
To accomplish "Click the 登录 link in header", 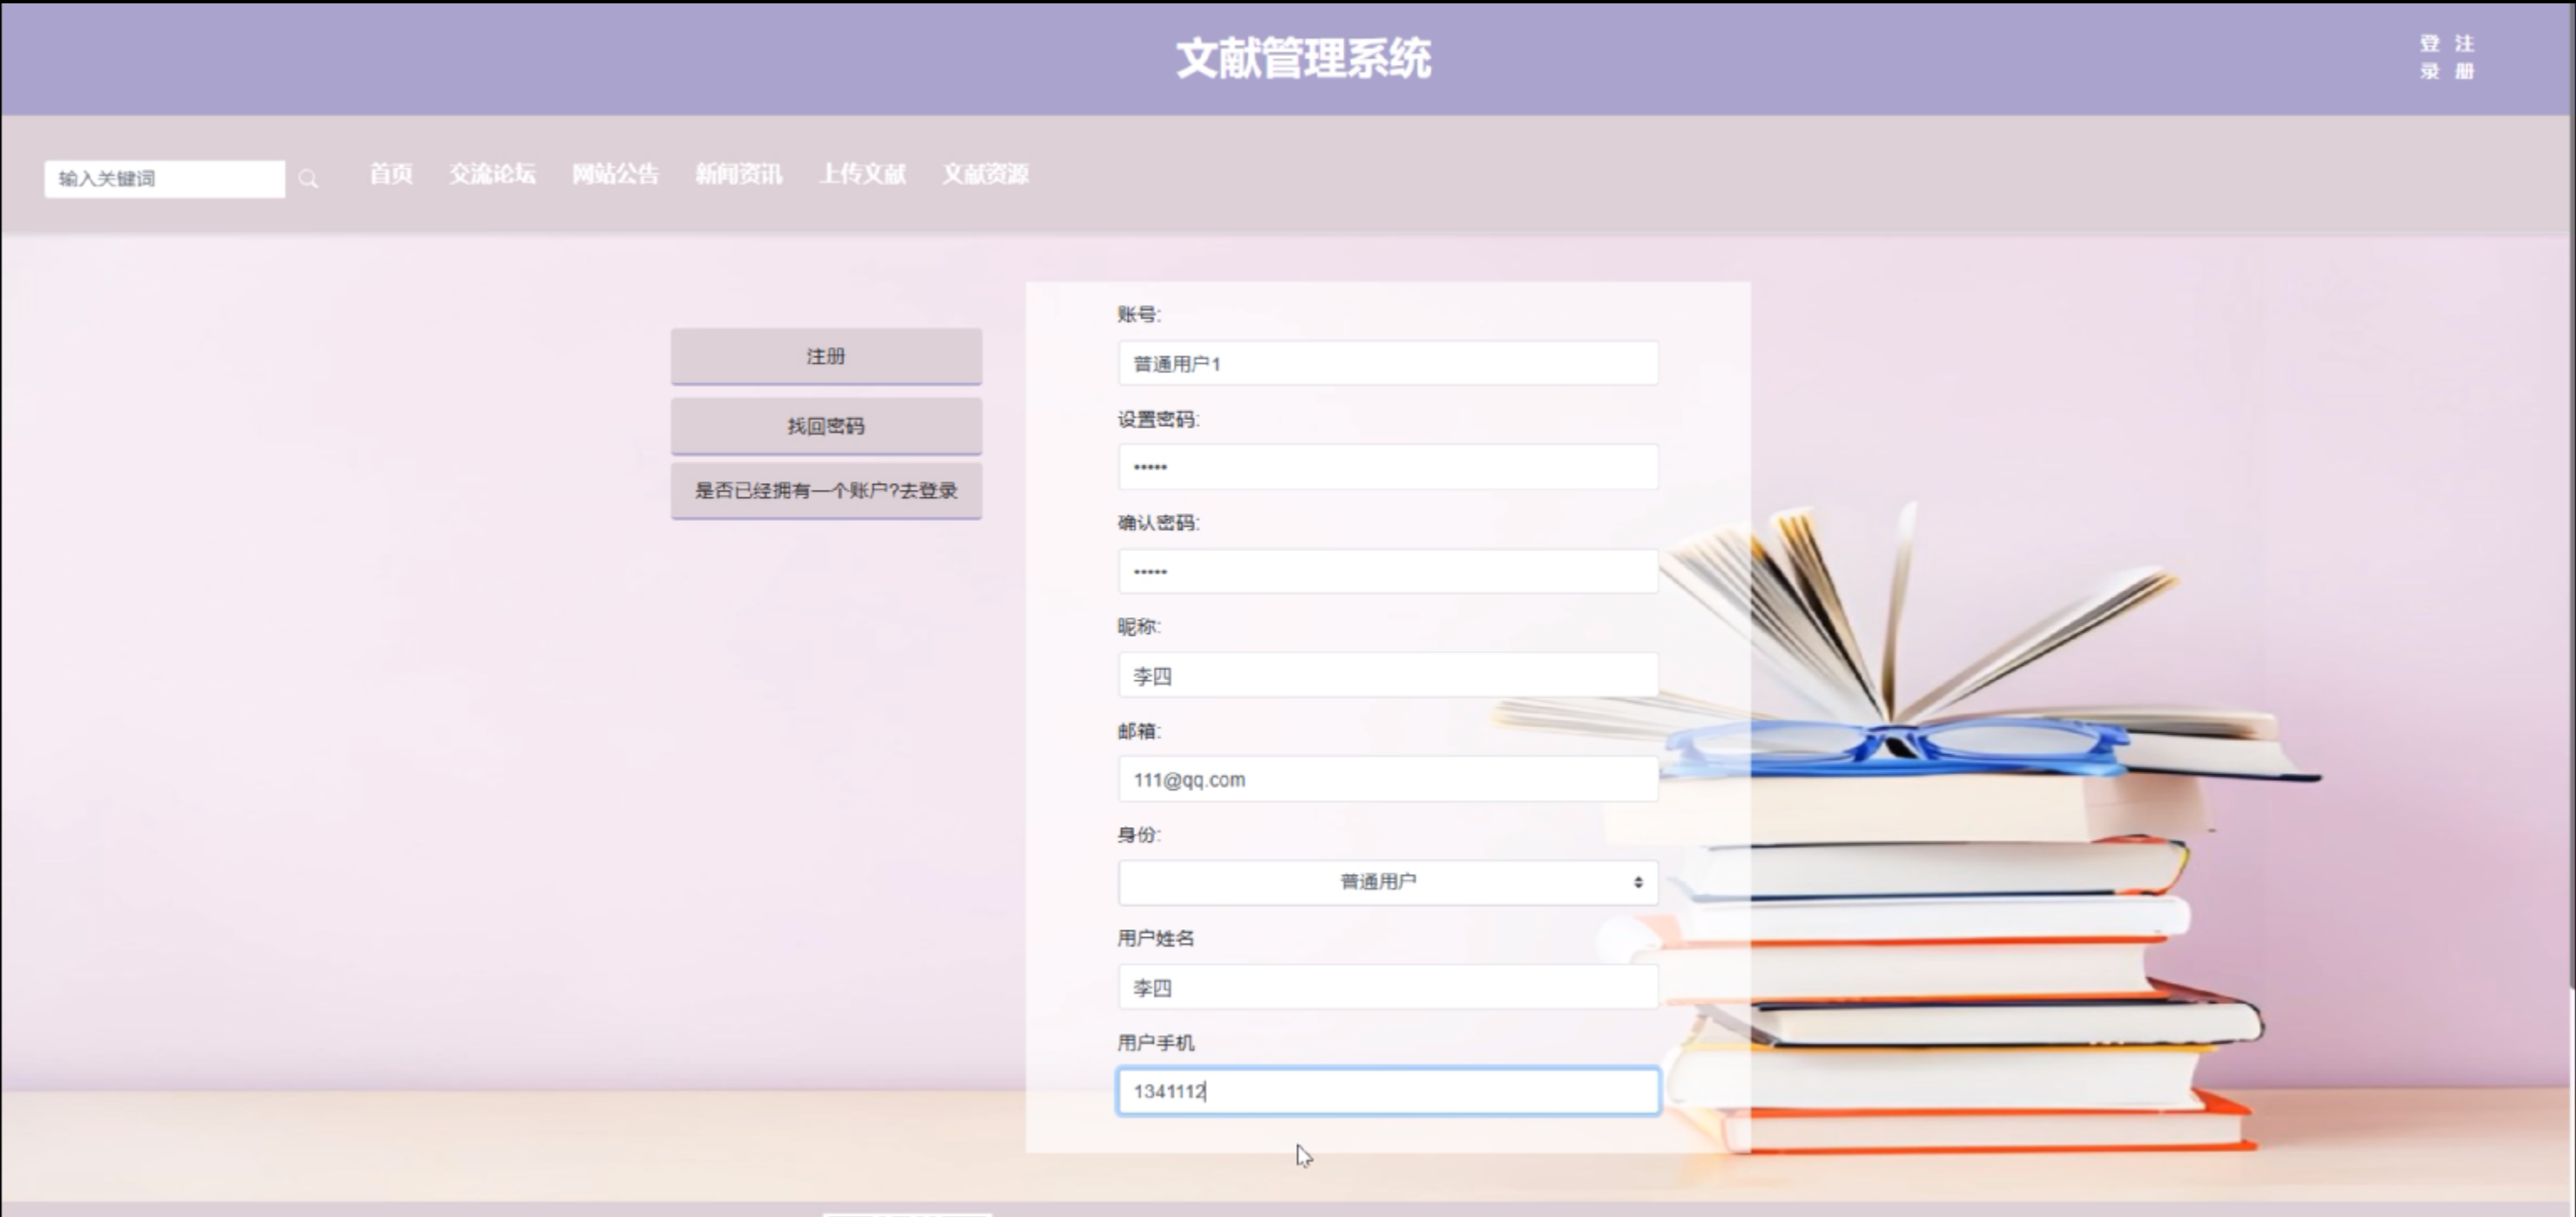I will (2430, 57).
